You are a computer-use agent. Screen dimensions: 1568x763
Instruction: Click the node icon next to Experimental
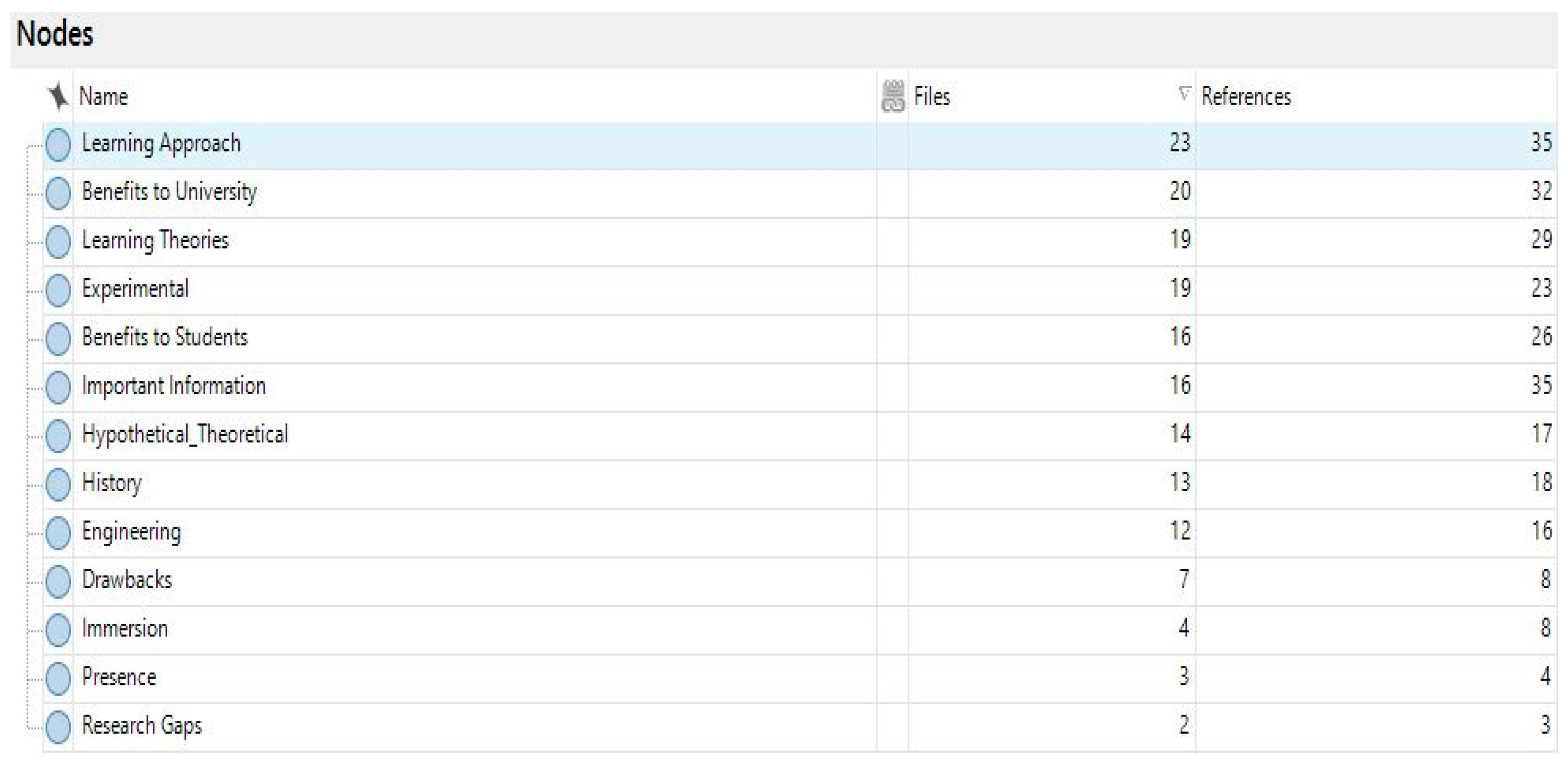(58, 290)
